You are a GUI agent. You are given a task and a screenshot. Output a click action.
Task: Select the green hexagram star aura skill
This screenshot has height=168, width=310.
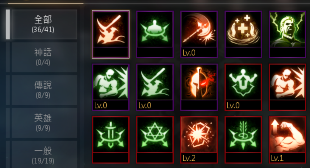[155, 140]
